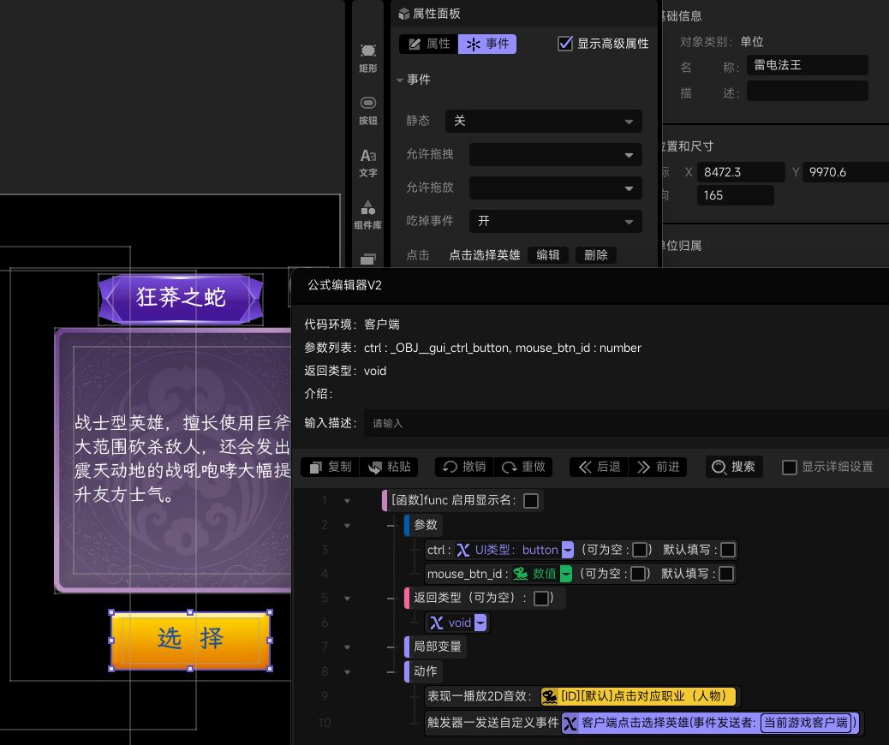Click the 后退 back navigation button
Image resolution: width=889 pixels, height=745 pixels.
(x=599, y=467)
